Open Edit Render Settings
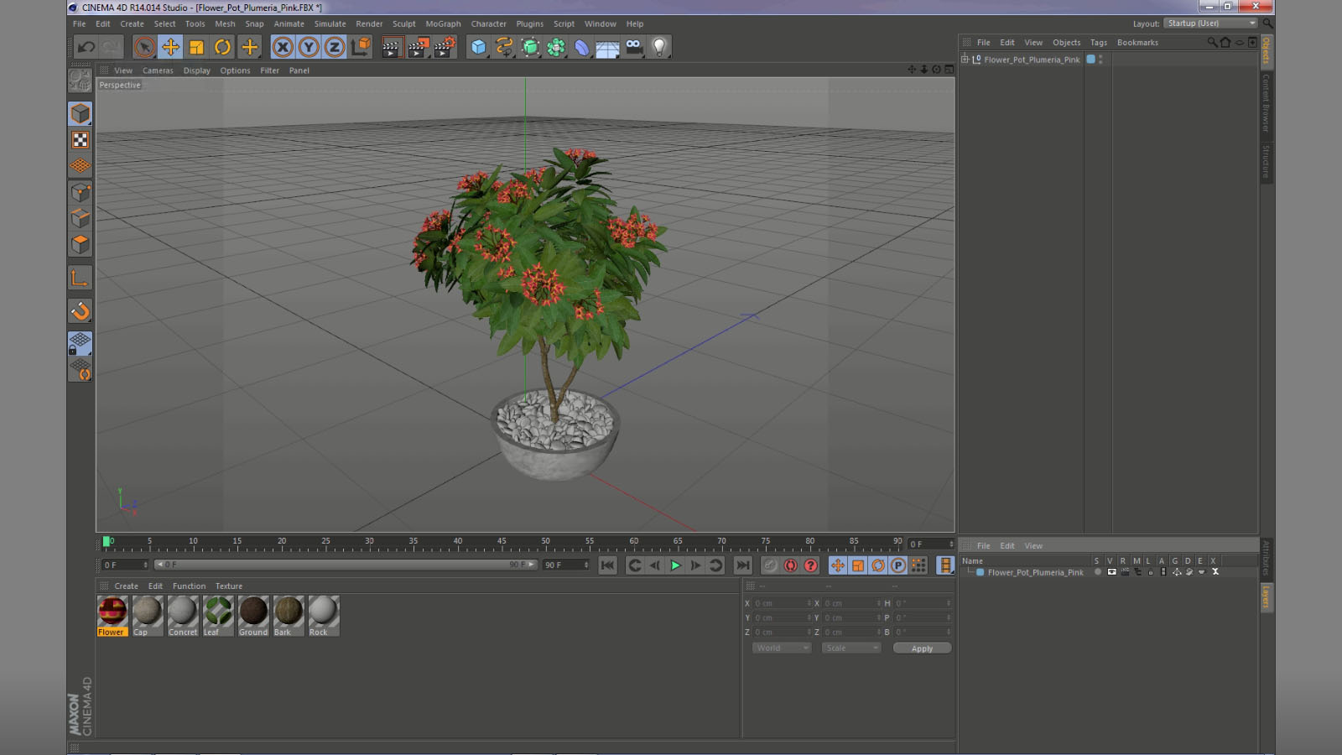Image resolution: width=1342 pixels, height=755 pixels. pyautogui.click(x=445, y=47)
